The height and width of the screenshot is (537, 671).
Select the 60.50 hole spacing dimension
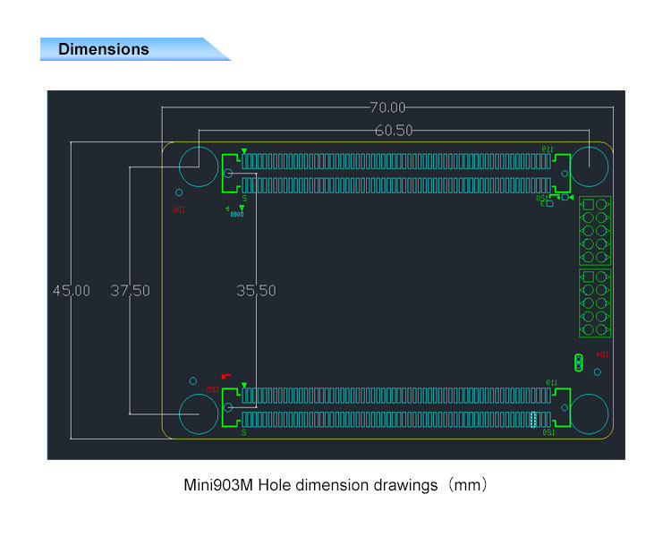point(394,130)
